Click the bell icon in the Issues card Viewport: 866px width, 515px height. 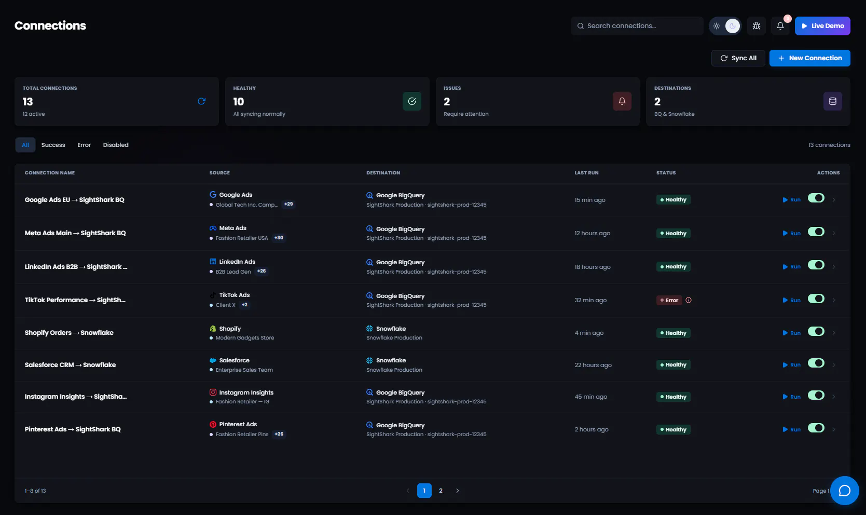tap(622, 101)
